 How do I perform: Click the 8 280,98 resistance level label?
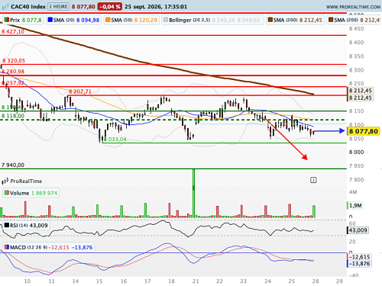pyautogui.click(x=13, y=72)
